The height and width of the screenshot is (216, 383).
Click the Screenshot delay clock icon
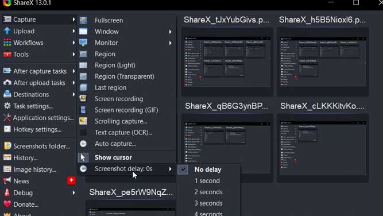click(x=83, y=168)
